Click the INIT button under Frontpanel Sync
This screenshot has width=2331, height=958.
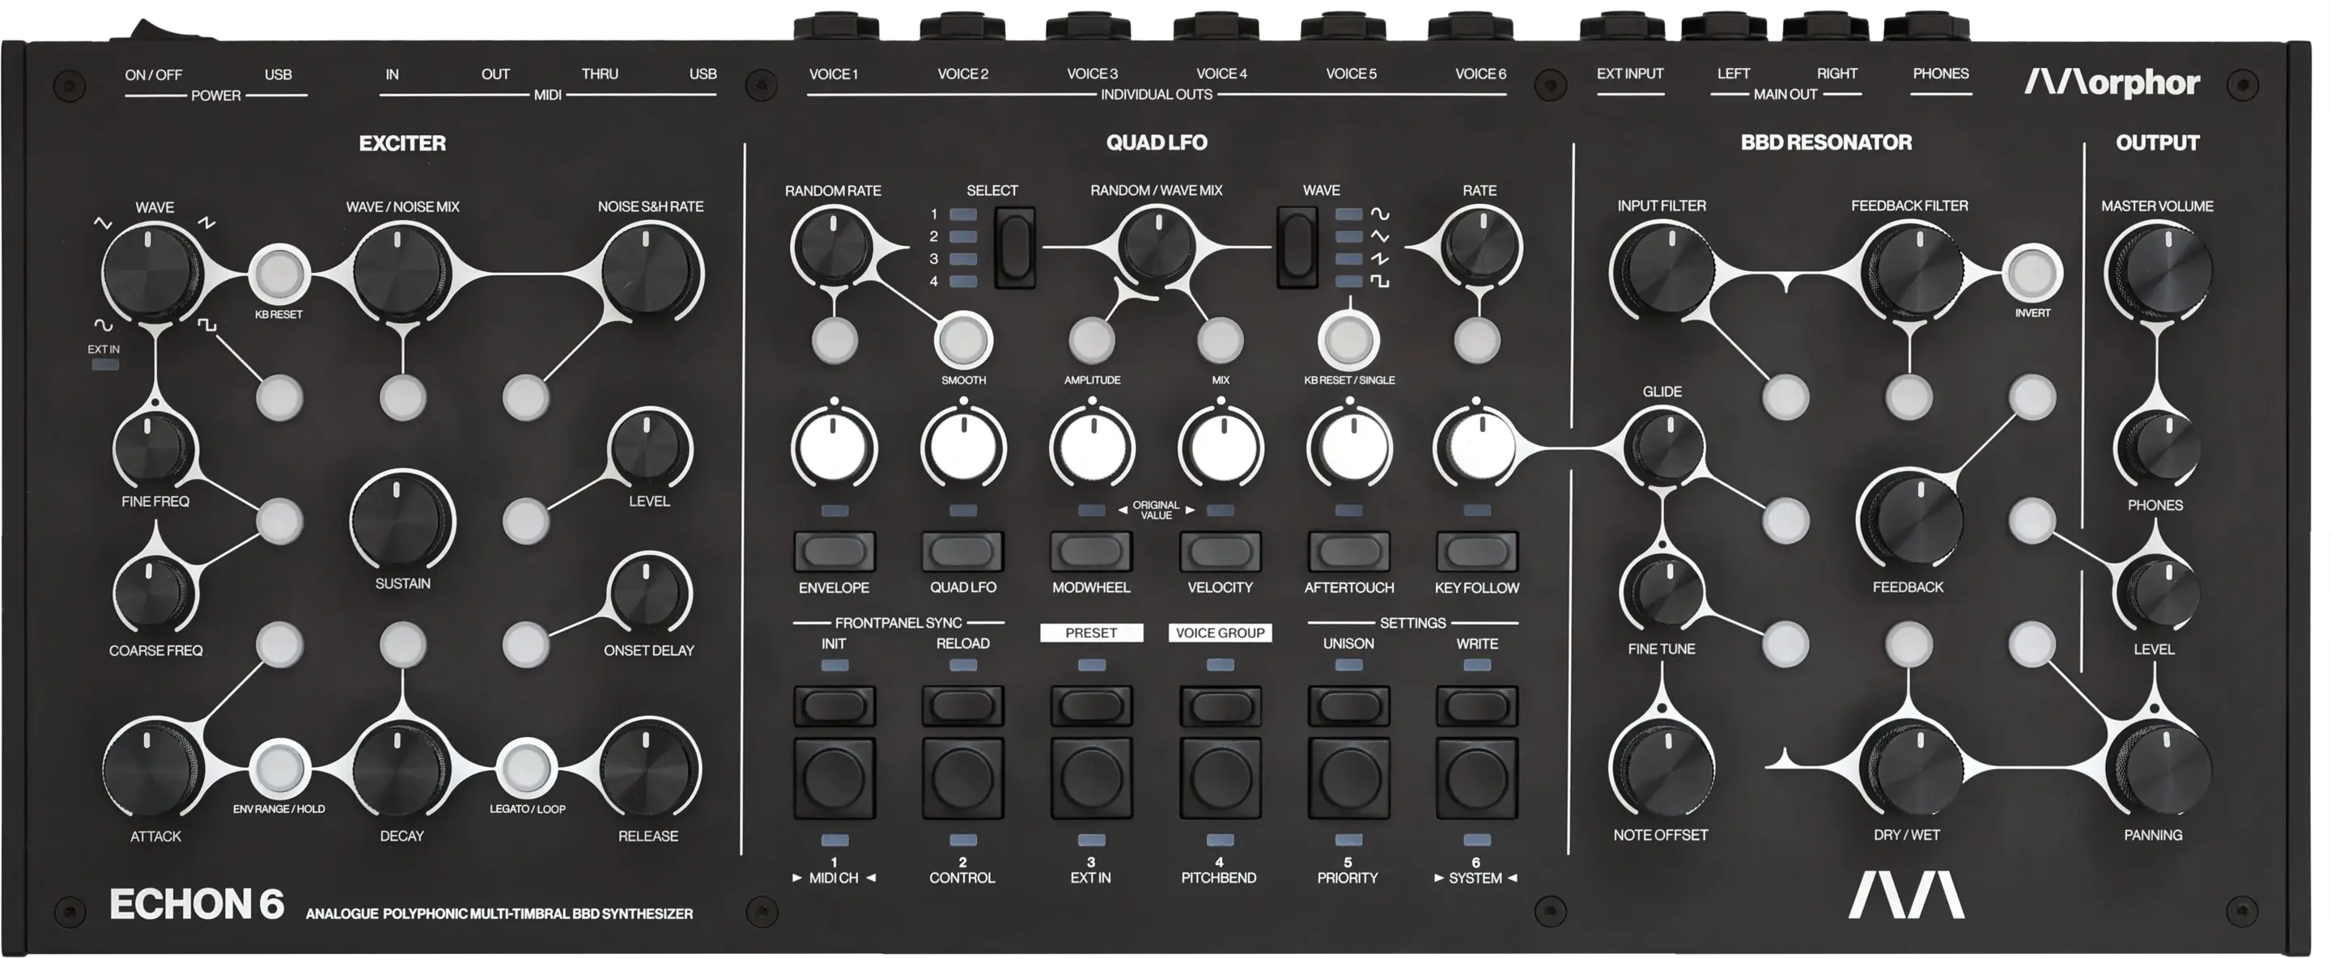pos(834,706)
